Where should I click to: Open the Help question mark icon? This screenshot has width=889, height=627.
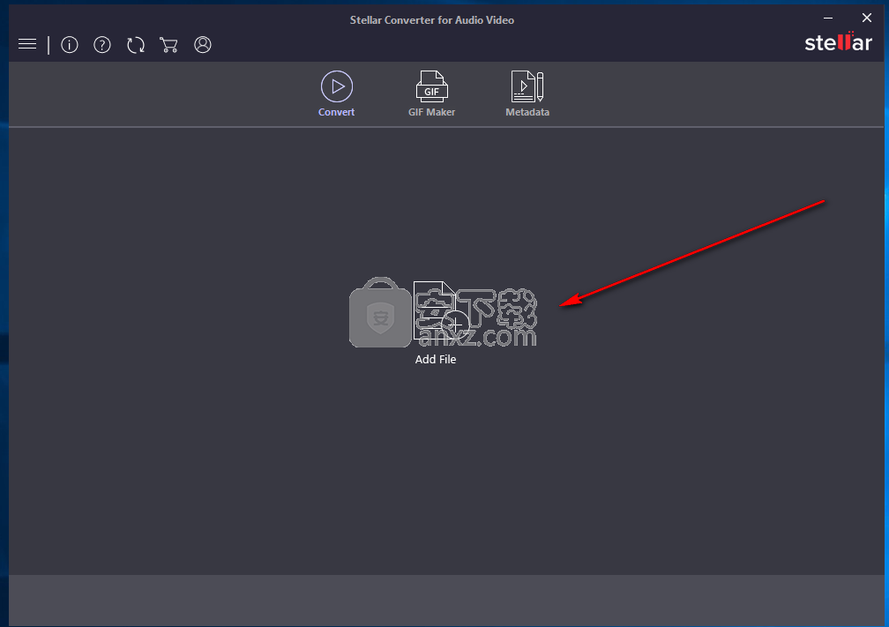click(102, 45)
